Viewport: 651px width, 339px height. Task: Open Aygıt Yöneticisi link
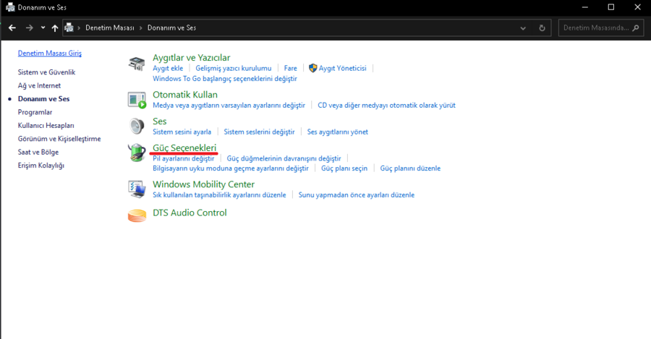[343, 69]
